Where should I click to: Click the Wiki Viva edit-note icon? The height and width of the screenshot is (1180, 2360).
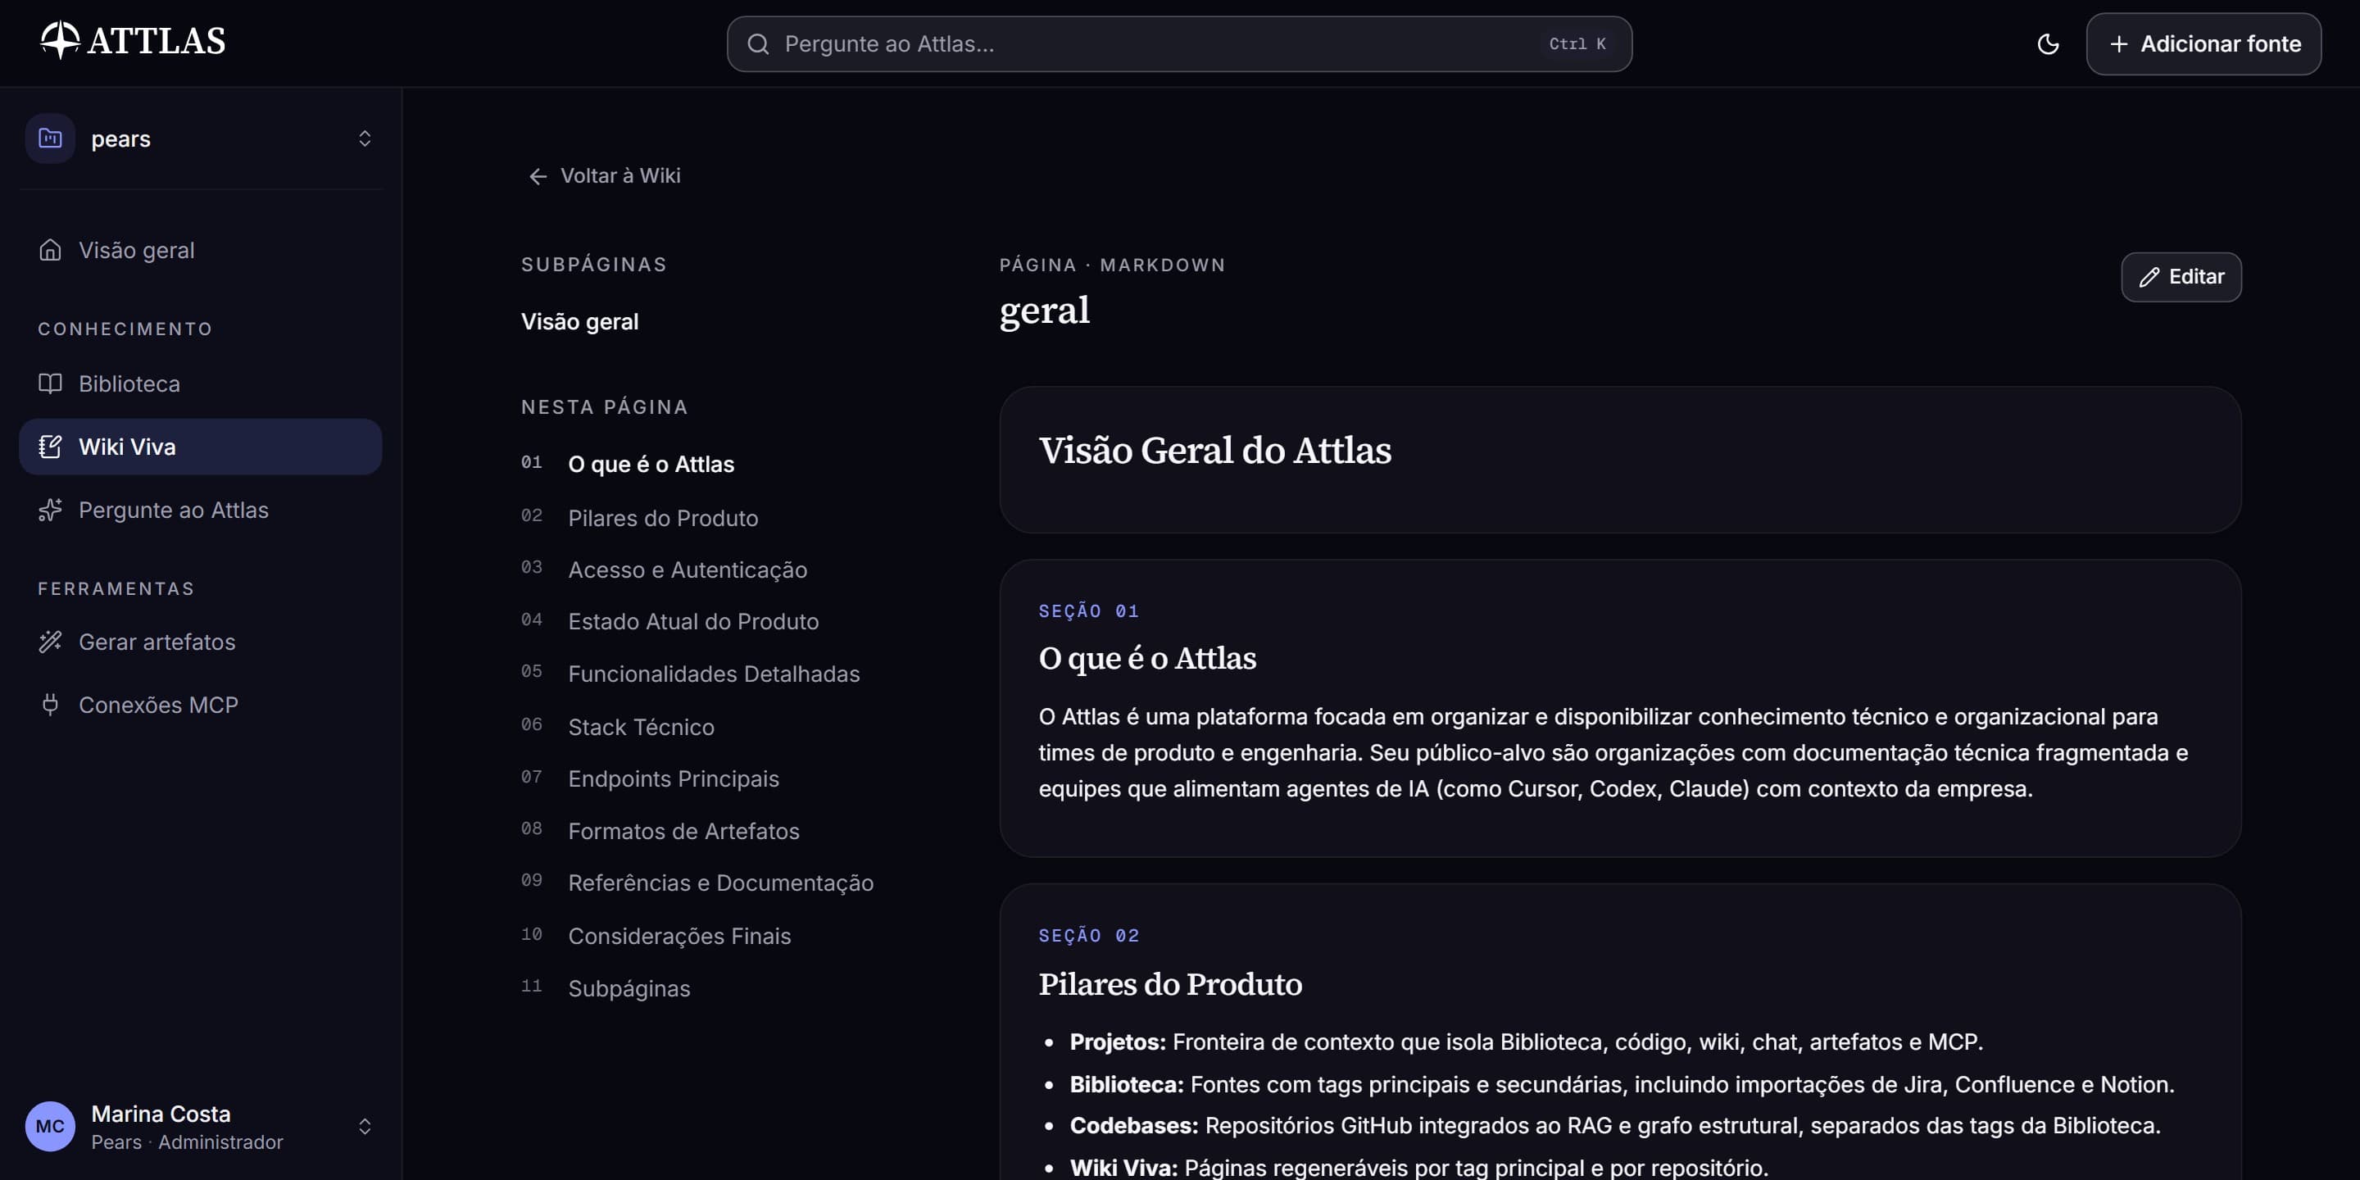pos(50,446)
